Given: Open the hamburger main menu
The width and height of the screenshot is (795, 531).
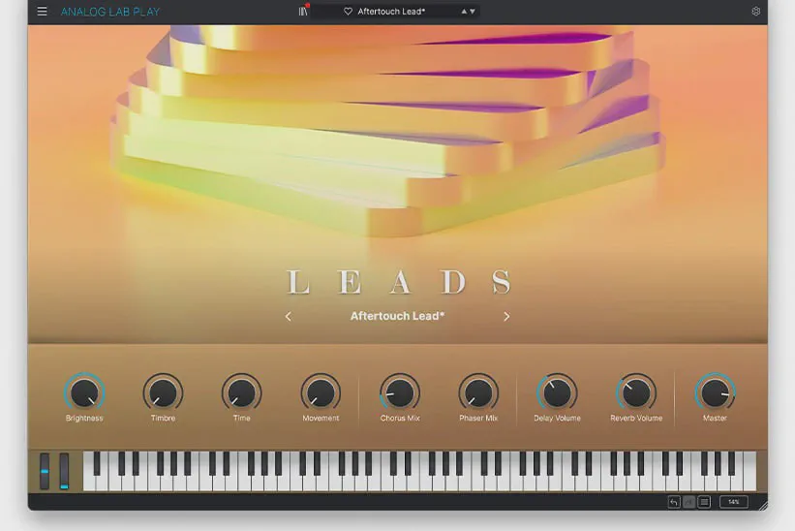Looking at the screenshot, I should pos(42,12).
